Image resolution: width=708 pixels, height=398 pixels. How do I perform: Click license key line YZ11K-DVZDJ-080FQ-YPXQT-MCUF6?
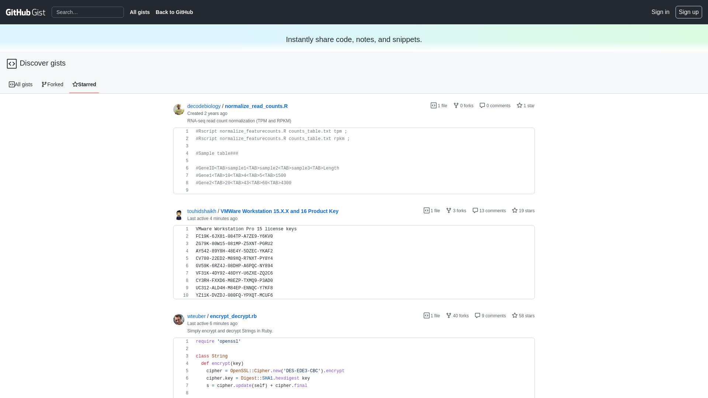point(234,296)
